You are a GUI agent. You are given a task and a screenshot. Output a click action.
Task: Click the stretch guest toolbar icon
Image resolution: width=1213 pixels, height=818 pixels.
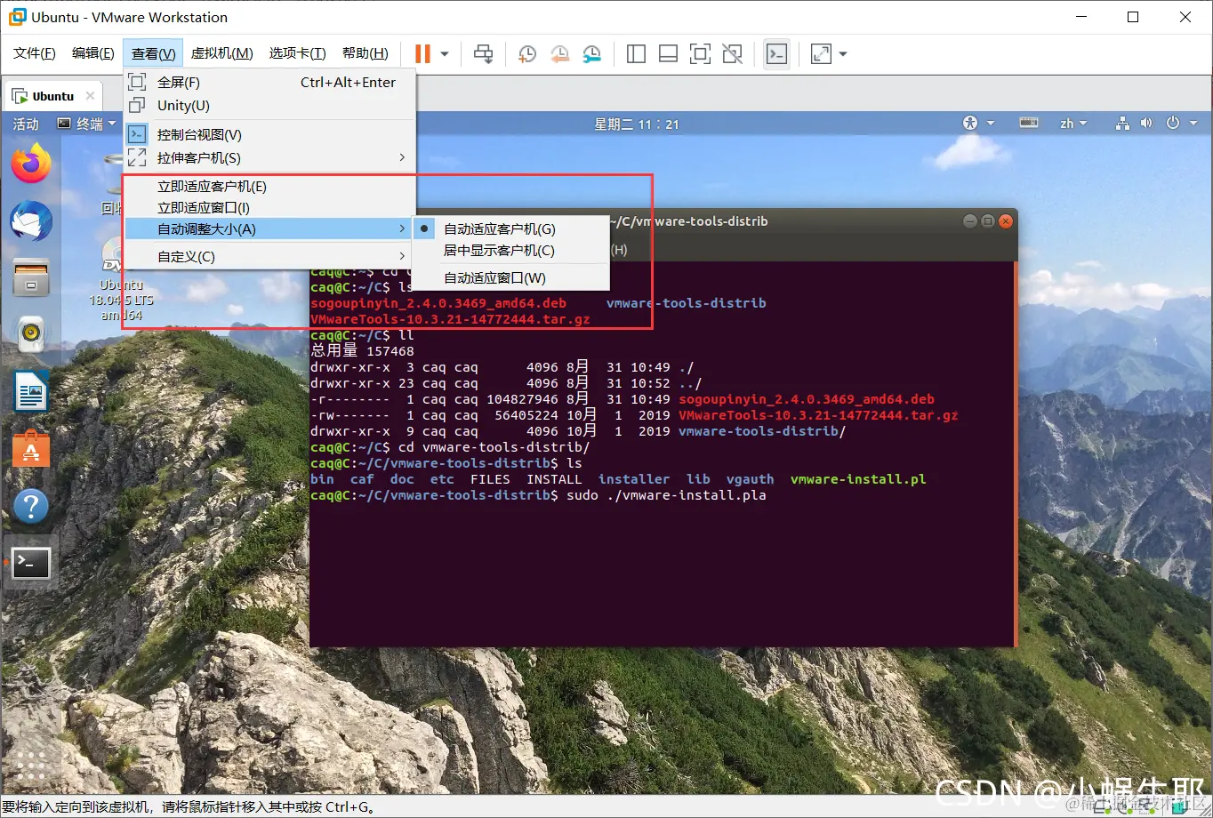(822, 54)
